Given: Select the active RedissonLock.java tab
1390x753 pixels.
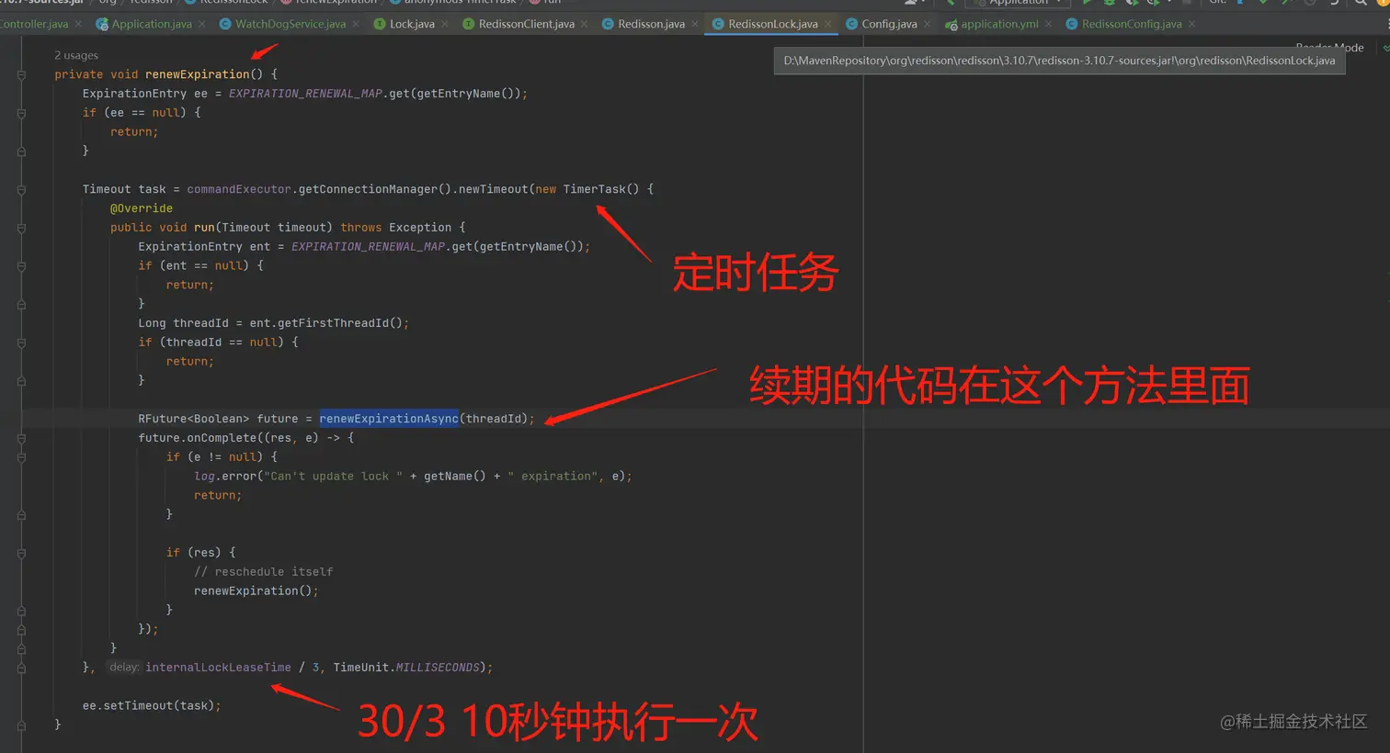Looking at the screenshot, I should (773, 24).
